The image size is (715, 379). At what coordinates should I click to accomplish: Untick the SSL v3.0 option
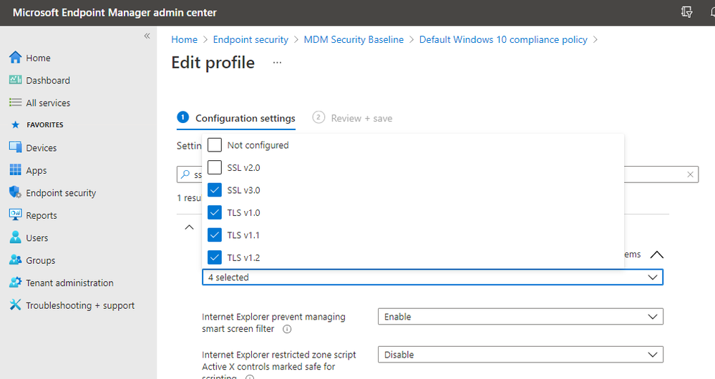[215, 190]
